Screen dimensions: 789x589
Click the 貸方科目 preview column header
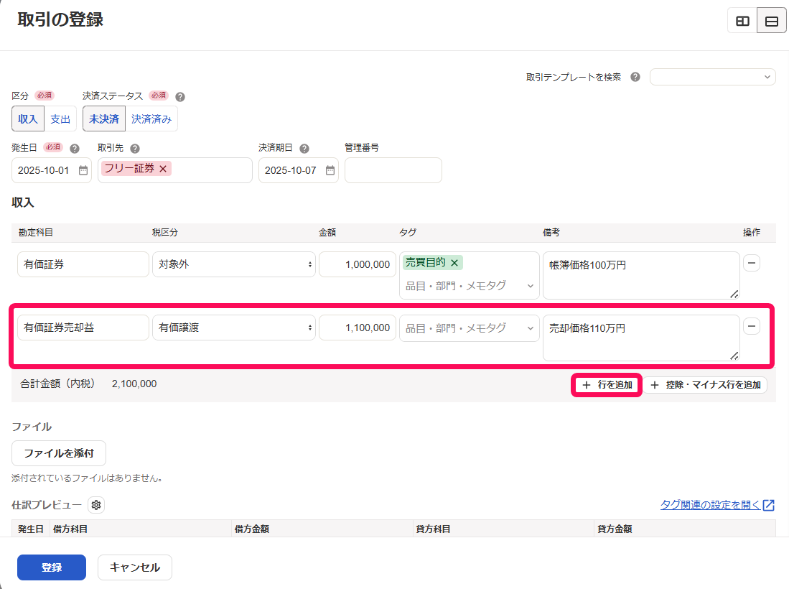433,529
